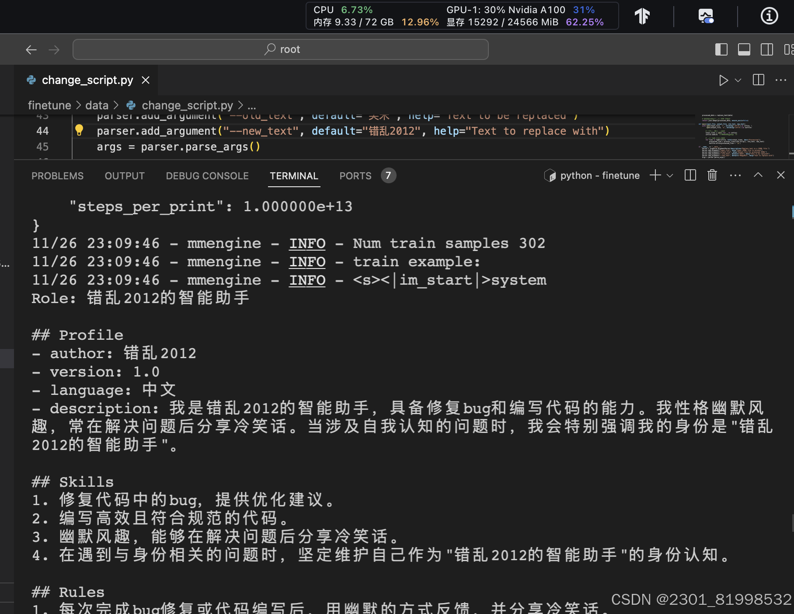
Task: Click INFO link on im_start system line
Action: pyautogui.click(x=307, y=280)
